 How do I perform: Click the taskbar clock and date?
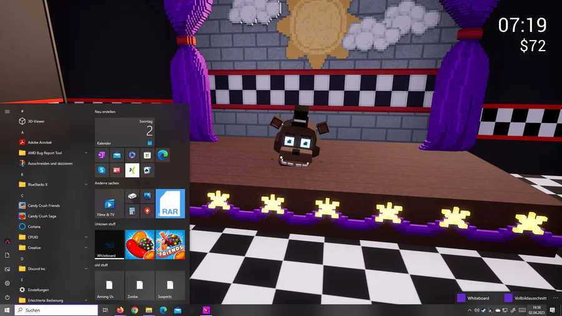pos(536,310)
